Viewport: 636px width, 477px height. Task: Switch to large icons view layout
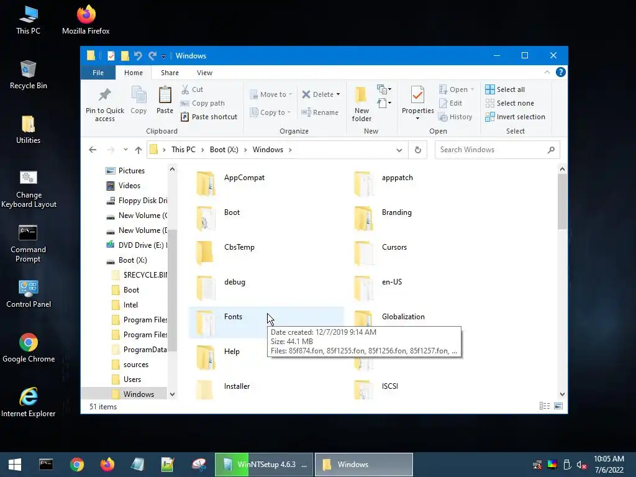tap(558, 406)
